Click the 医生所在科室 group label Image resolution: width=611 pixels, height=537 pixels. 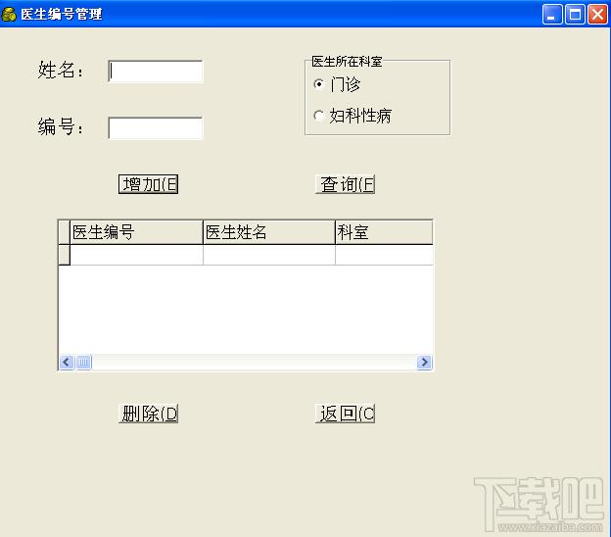(x=347, y=61)
